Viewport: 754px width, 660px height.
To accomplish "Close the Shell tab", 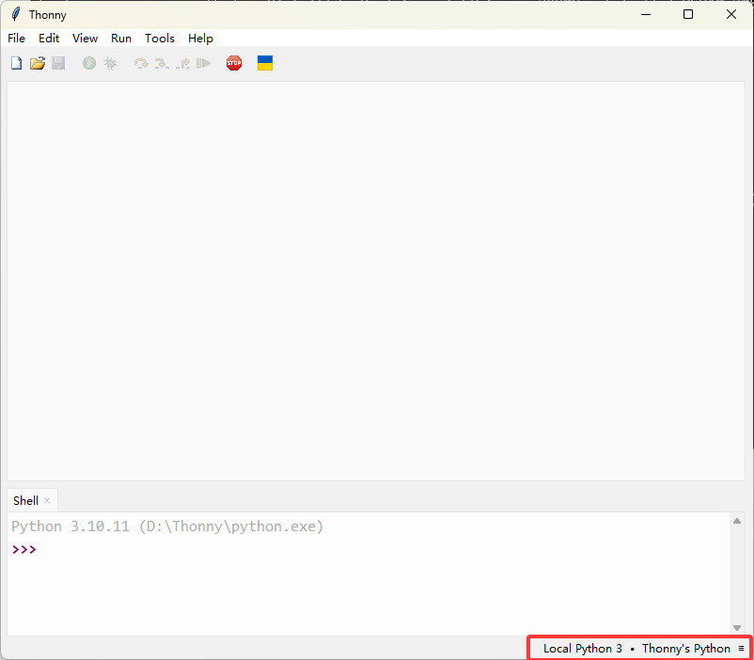I will coord(47,500).
